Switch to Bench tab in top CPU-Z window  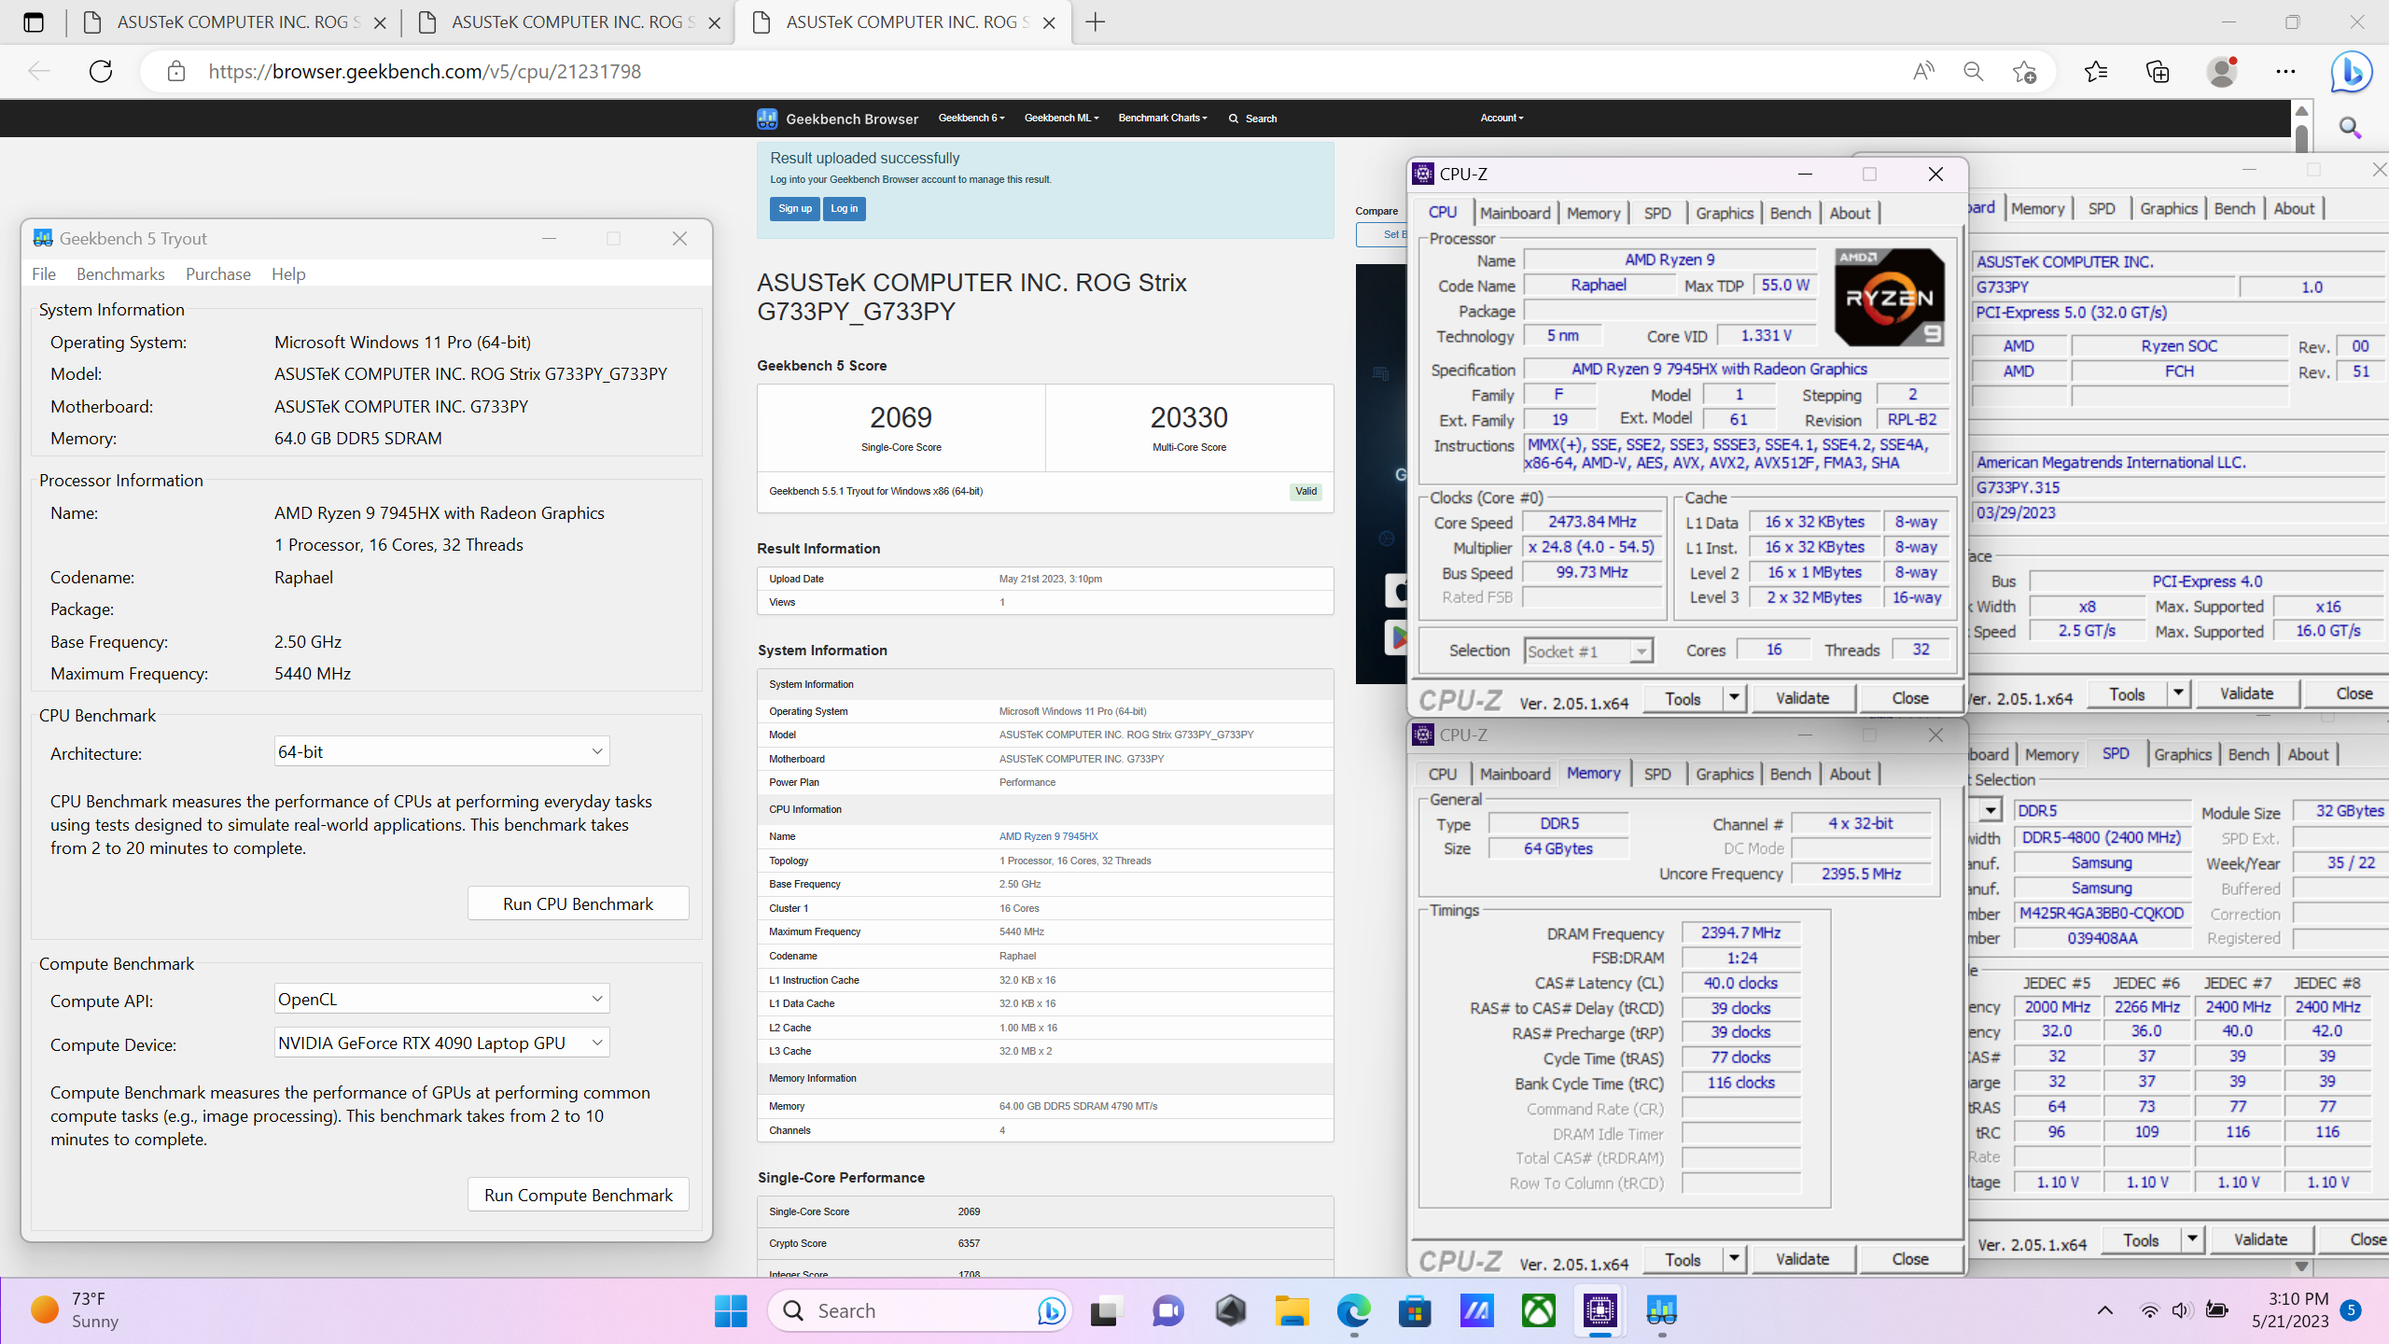tap(1790, 213)
